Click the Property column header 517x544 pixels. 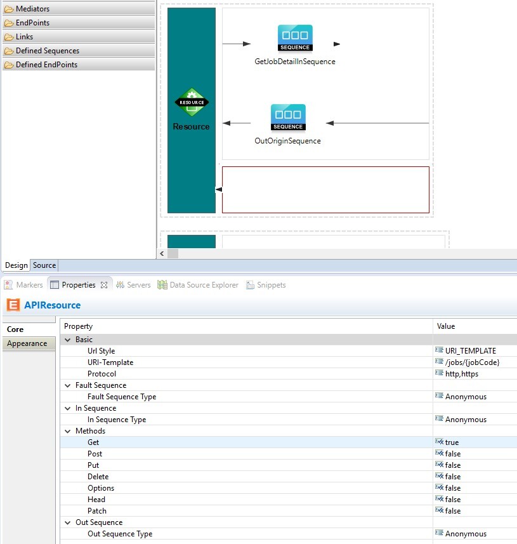(x=247, y=326)
